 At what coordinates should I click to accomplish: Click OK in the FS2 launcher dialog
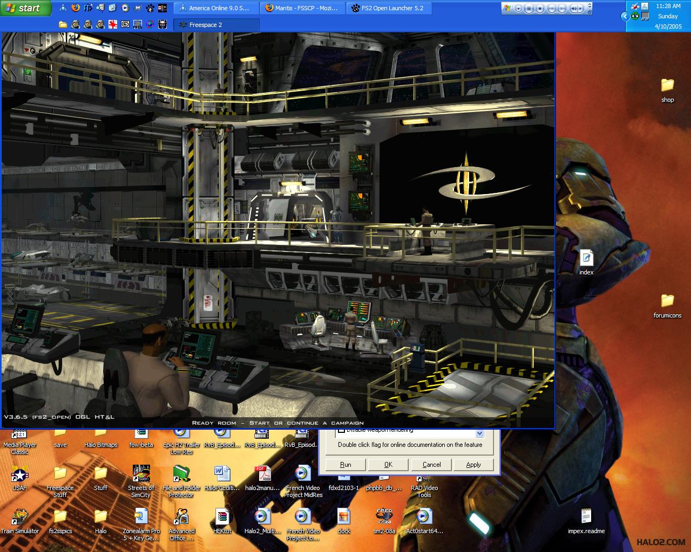pyautogui.click(x=388, y=465)
